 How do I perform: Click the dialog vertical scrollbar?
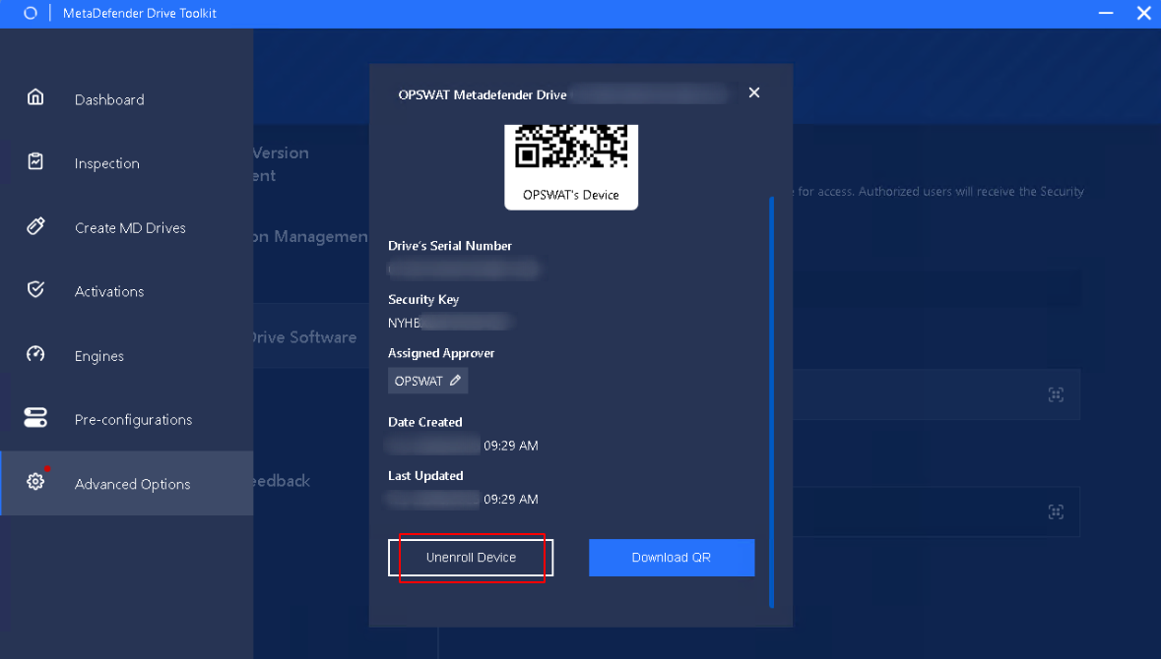(771, 401)
